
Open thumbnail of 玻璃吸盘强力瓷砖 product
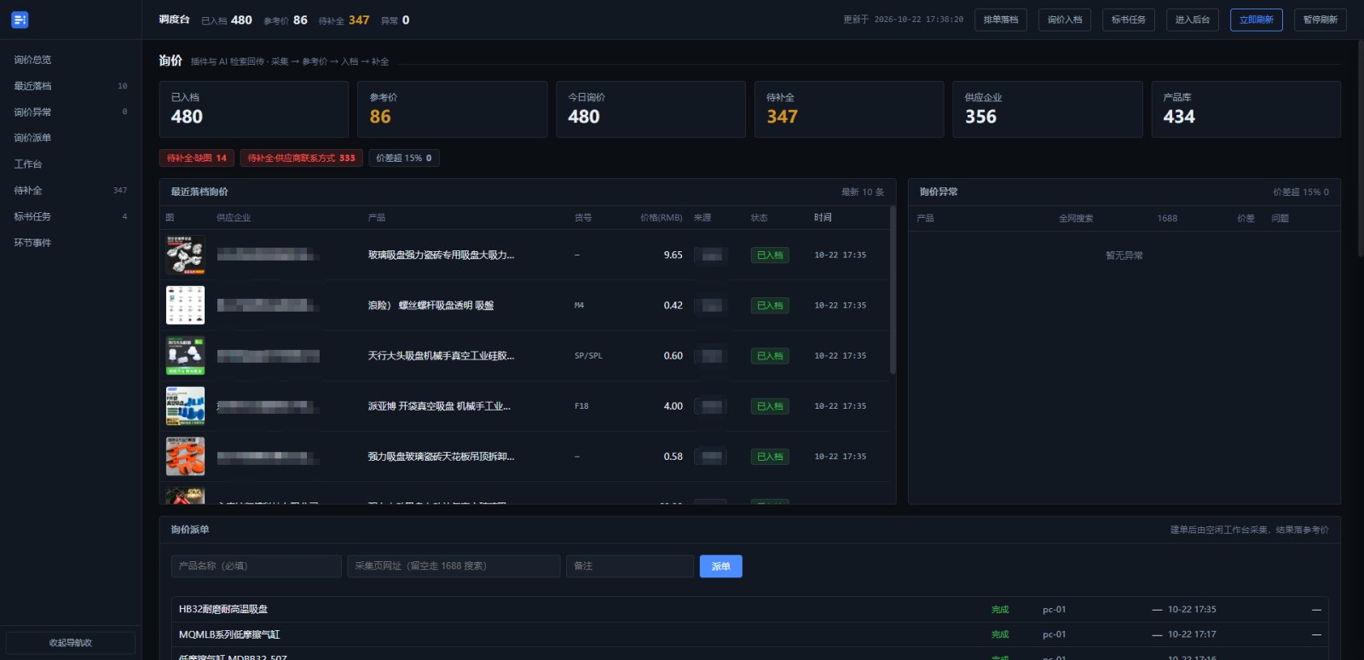click(185, 255)
